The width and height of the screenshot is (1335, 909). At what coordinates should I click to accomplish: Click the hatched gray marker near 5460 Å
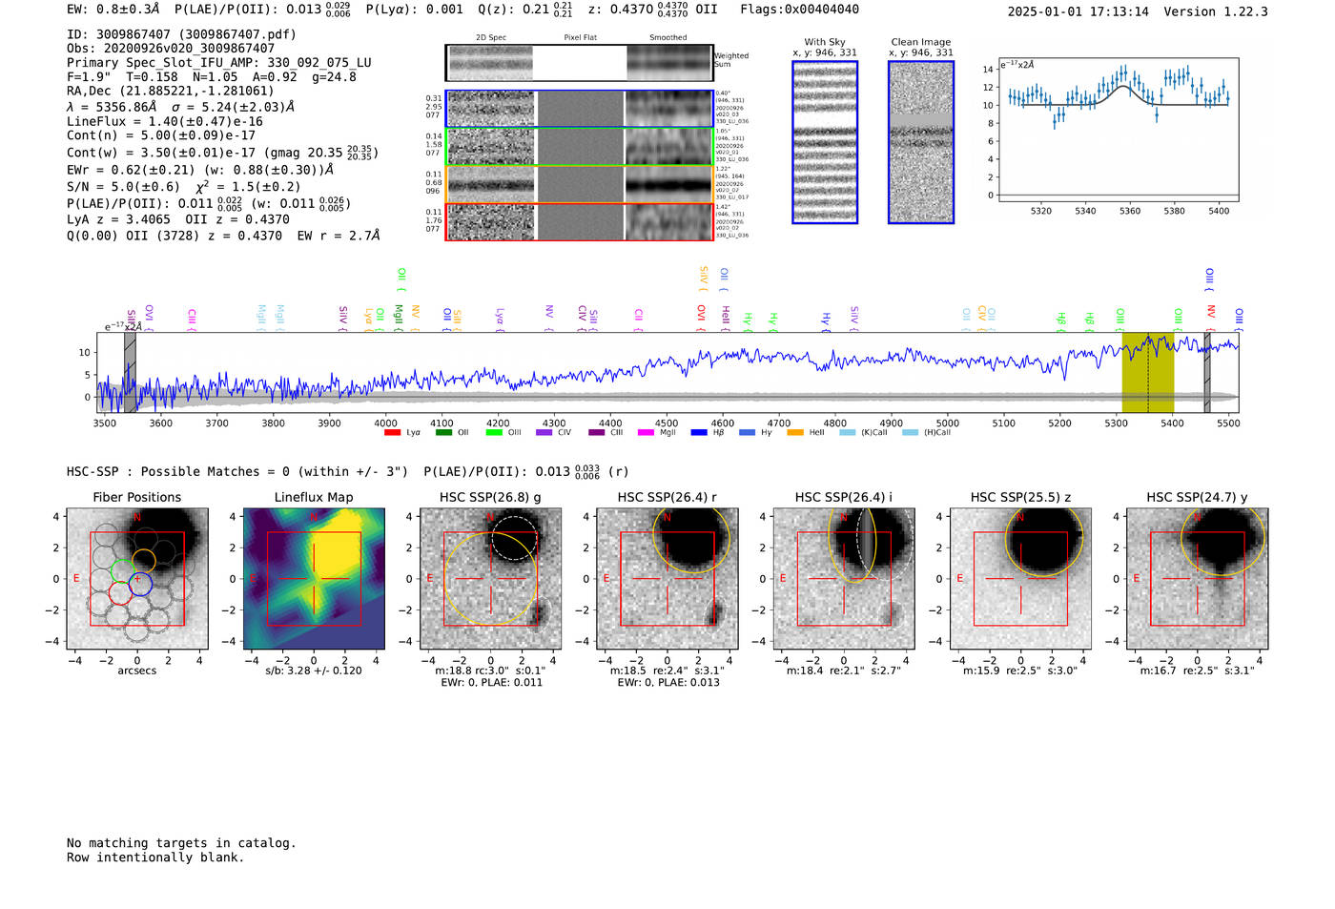(1207, 372)
